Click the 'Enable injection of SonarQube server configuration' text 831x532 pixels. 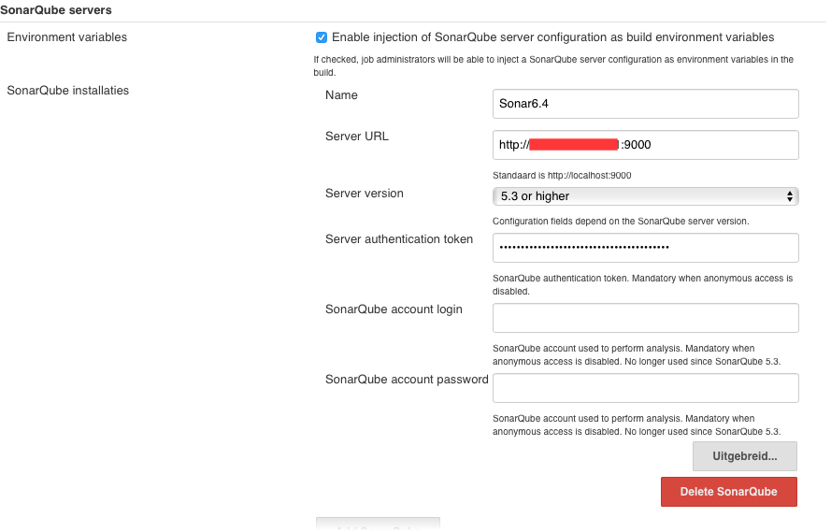click(x=552, y=37)
